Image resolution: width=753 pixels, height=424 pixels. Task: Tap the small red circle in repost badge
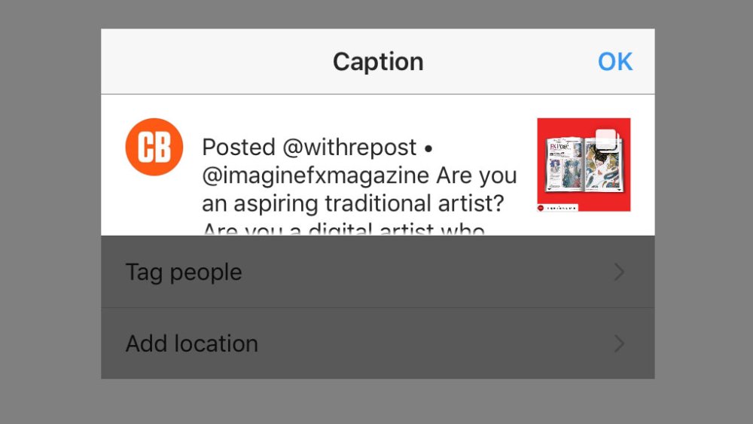click(541, 208)
